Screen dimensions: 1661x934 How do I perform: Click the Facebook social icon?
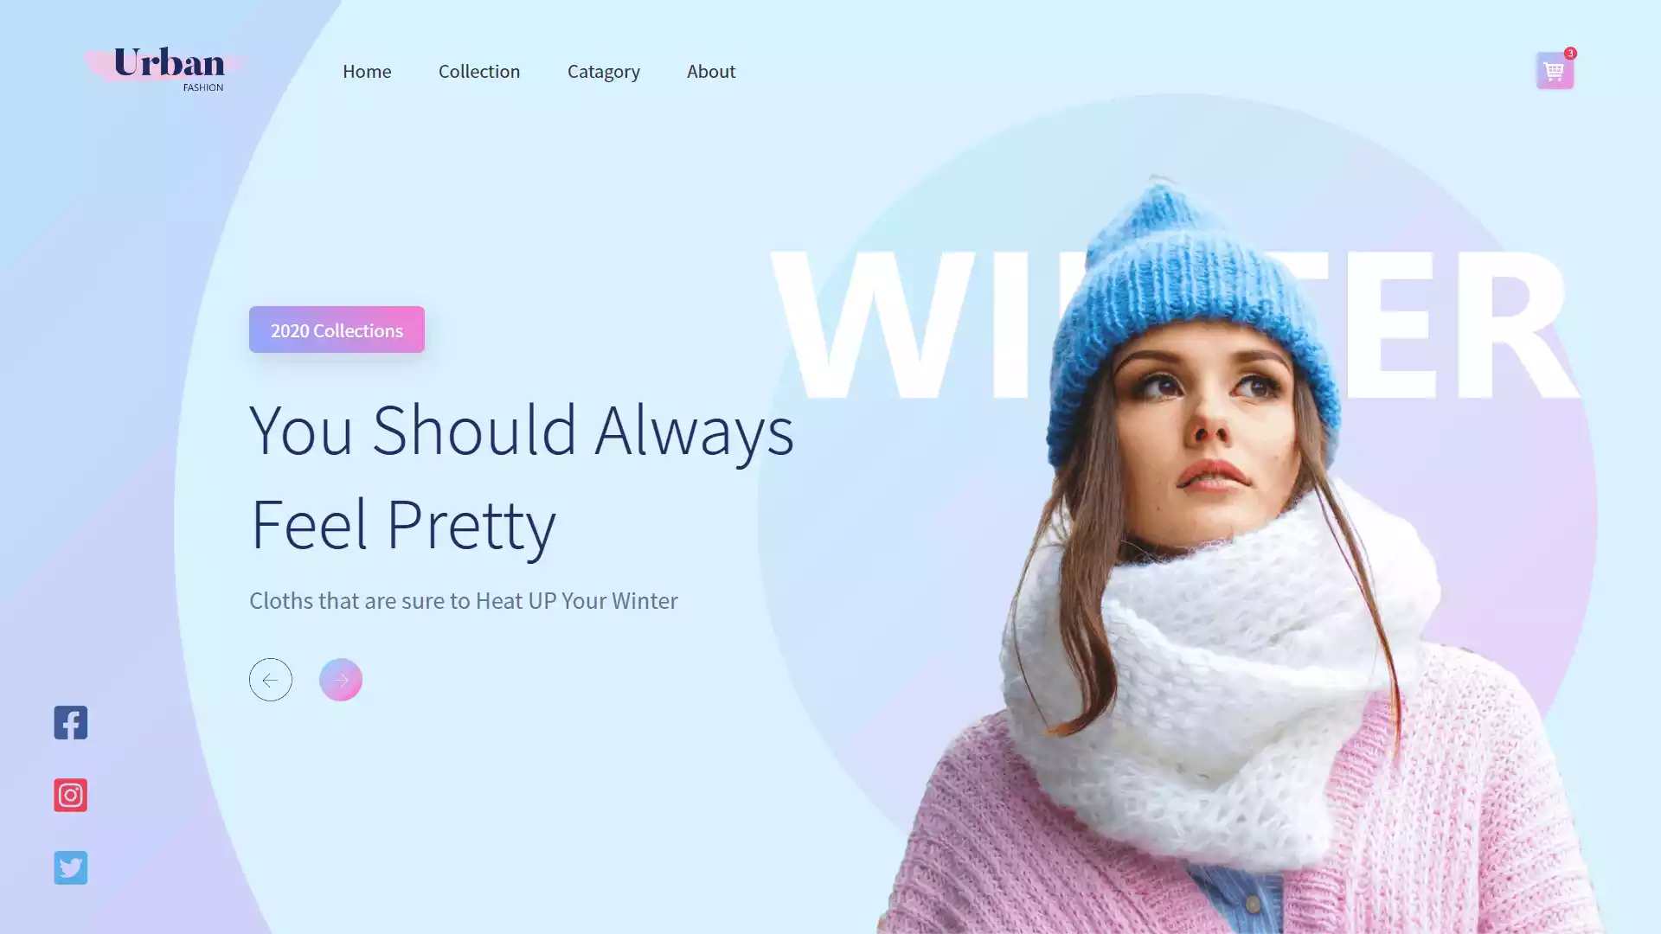coord(71,722)
